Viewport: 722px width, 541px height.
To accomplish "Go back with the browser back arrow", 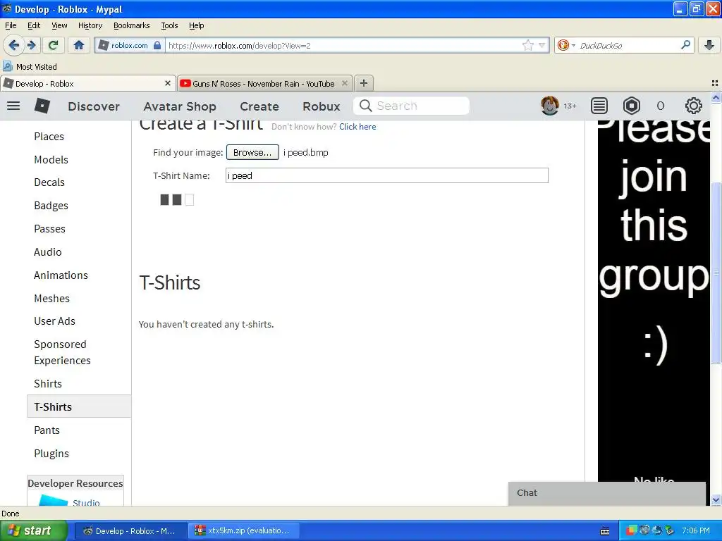I will pyautogui.click(x=13, y=45).
